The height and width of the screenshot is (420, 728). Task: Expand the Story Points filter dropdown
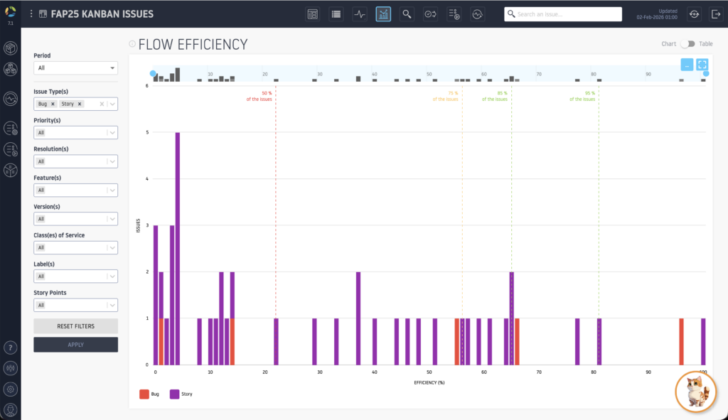(x=75, y=305)
